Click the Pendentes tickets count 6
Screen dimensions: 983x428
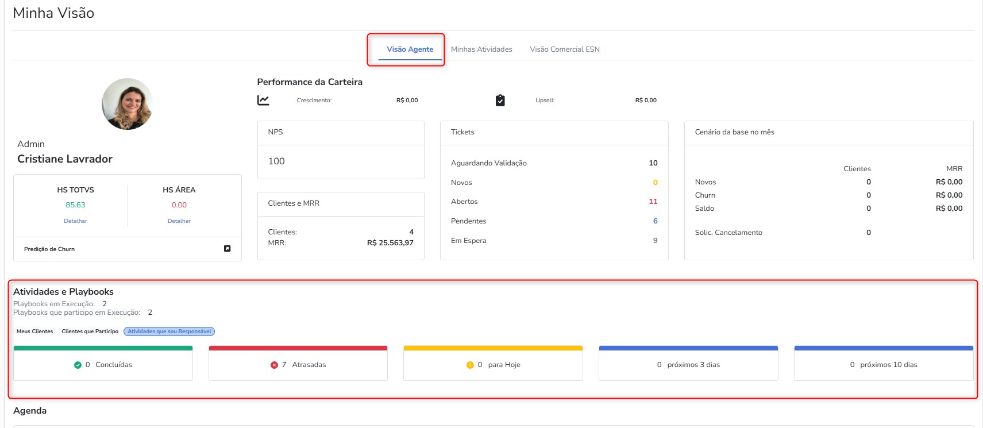pyautogui.click(x=655, y=221)
